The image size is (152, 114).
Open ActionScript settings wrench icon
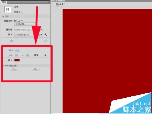[x=46, y=35]
